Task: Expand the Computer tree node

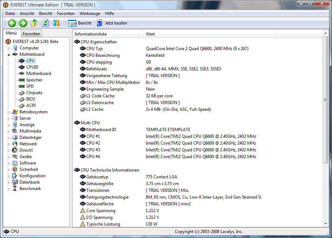Action: (9, 49)
